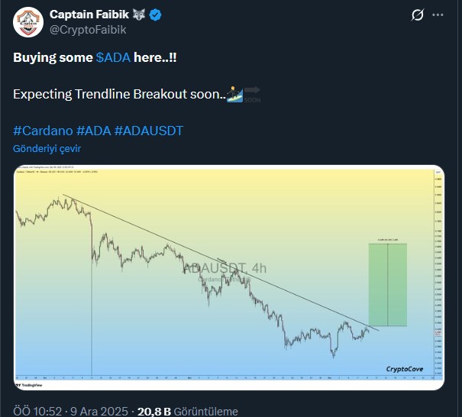This screenshot has height=417, width=462.
Task: Open Grok explanation icon for this post
Action: (x=418, y=15)
